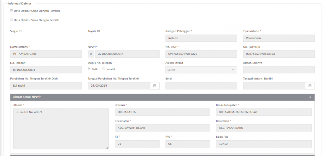Click the No. SIUP field
Viewport: 323px width, 156px height.
pyautogui.click(x=201, y=54)
